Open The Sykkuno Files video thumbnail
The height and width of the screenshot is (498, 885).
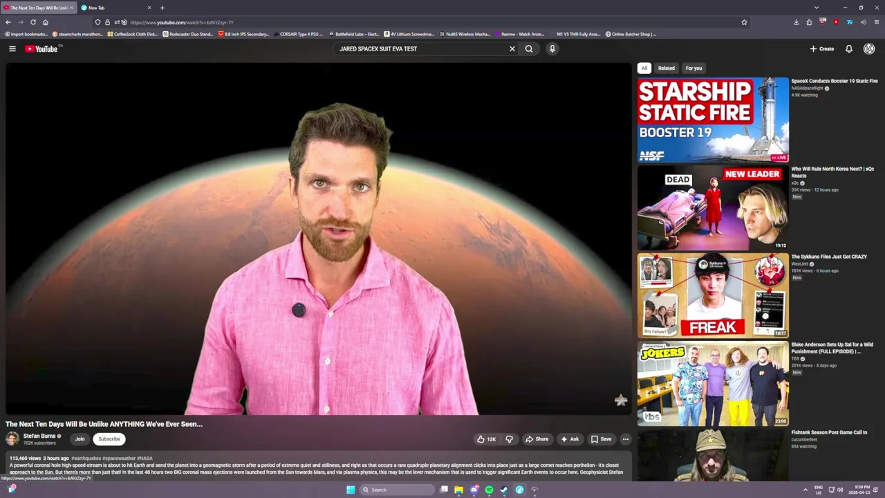713,295
